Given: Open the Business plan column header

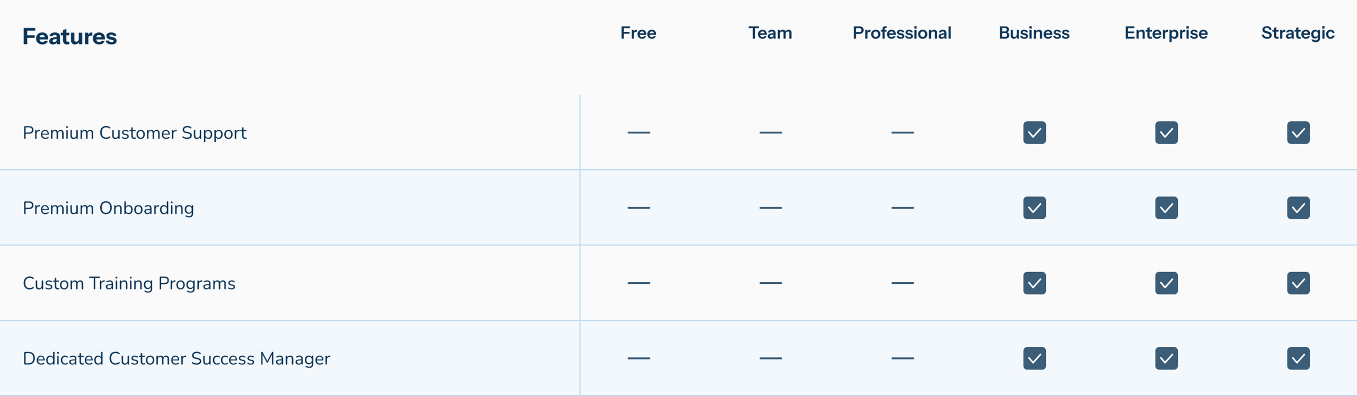Looking at the screenshot, I should click(1034, 33).
